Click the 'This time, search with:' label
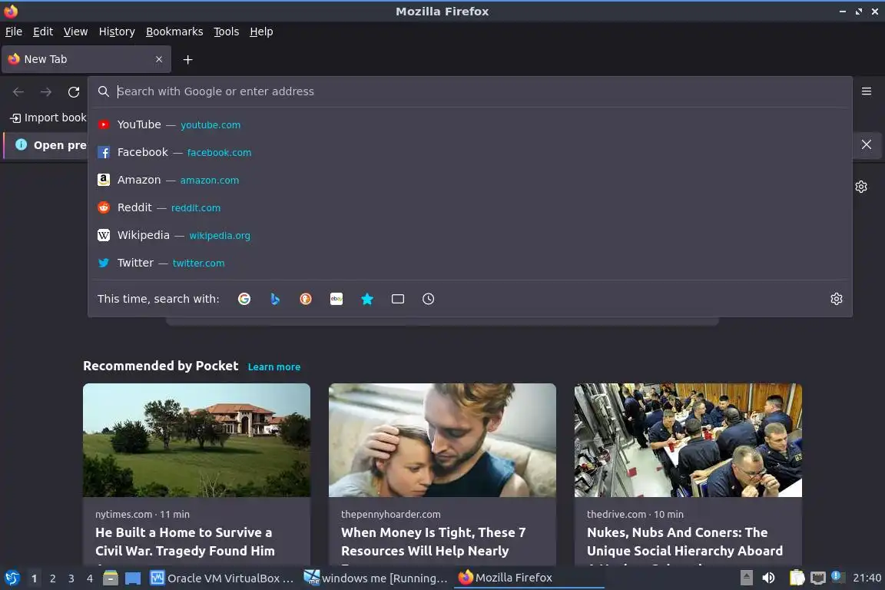The width and height of the screenshot is (885, 590). [158, 299]
